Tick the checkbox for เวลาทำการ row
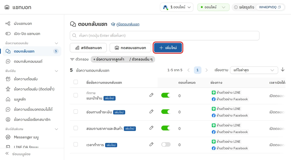The image size is (291, 160). coord(76,144)
